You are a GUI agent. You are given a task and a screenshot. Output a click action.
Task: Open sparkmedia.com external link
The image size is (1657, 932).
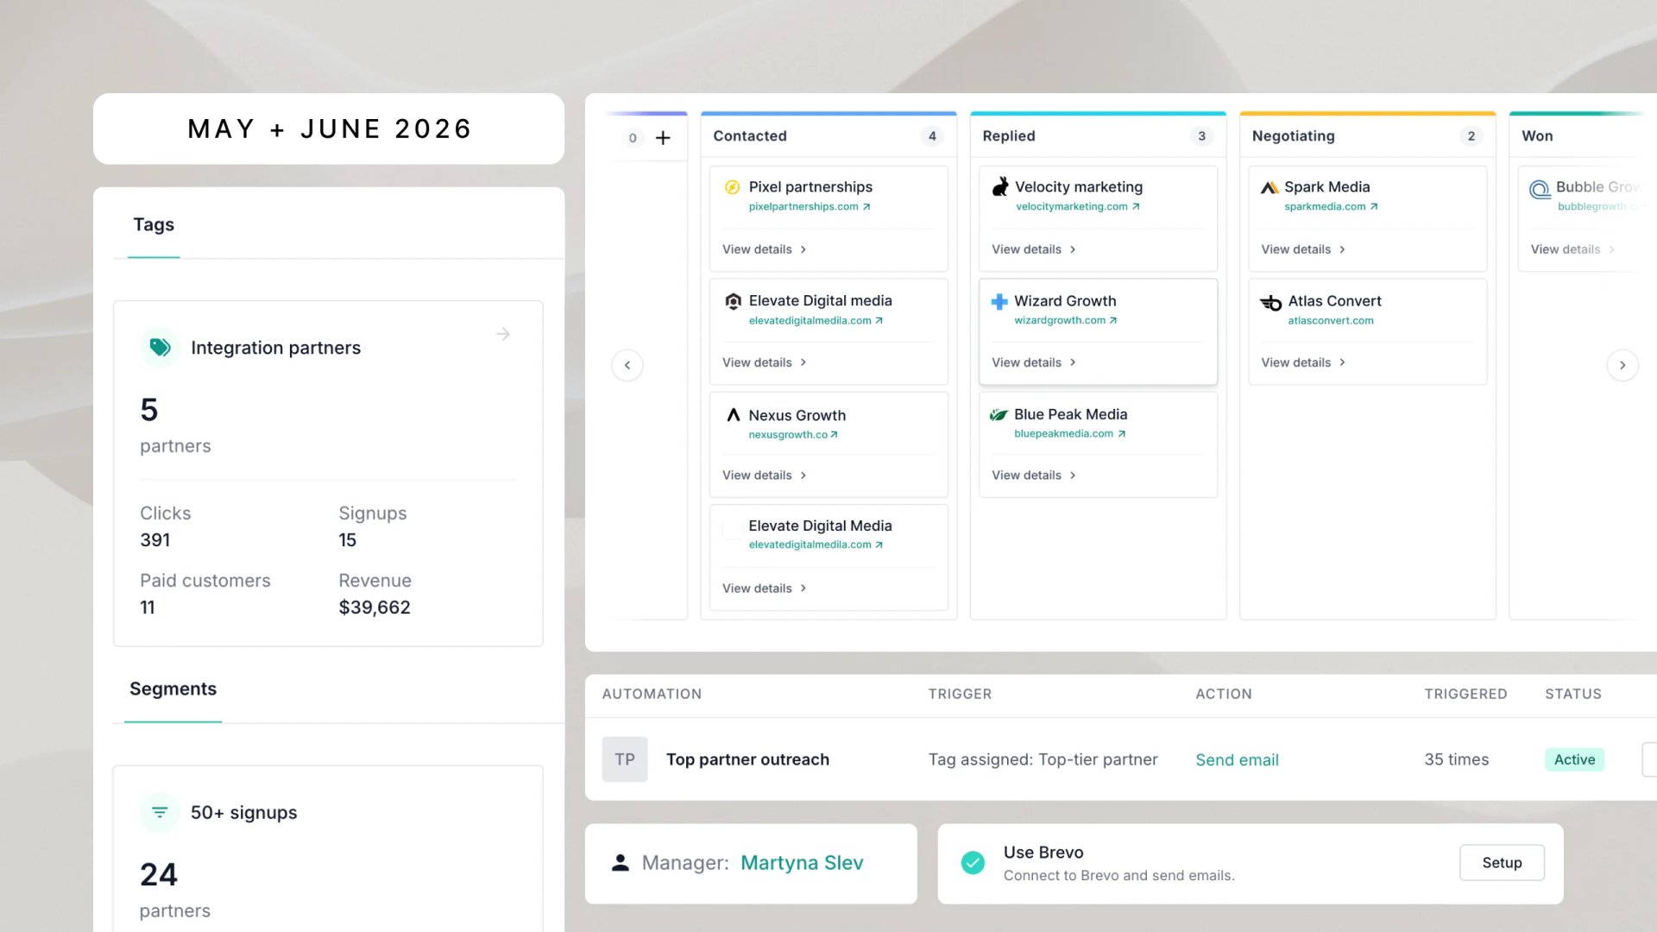tap(1331, 207)
